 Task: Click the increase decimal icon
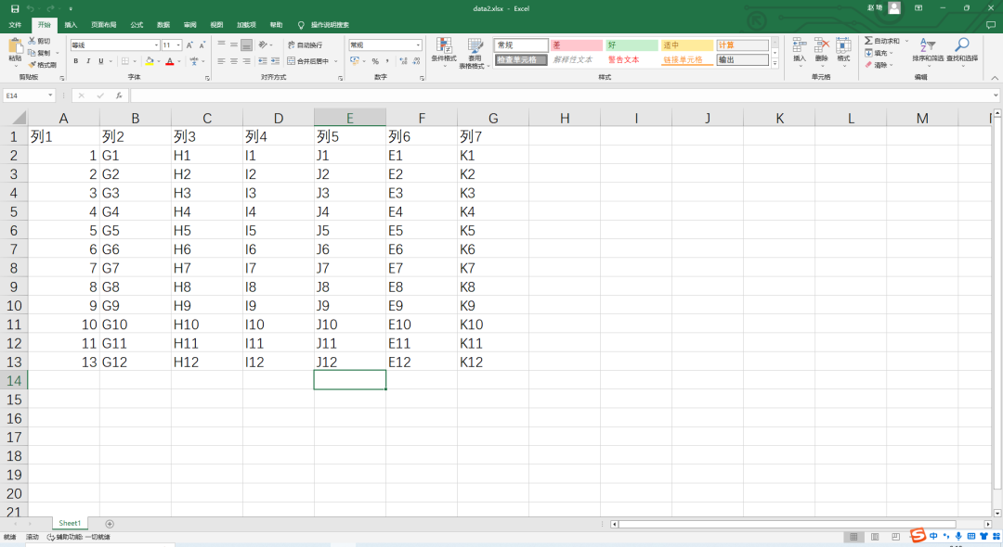click(x=404, y=61)
